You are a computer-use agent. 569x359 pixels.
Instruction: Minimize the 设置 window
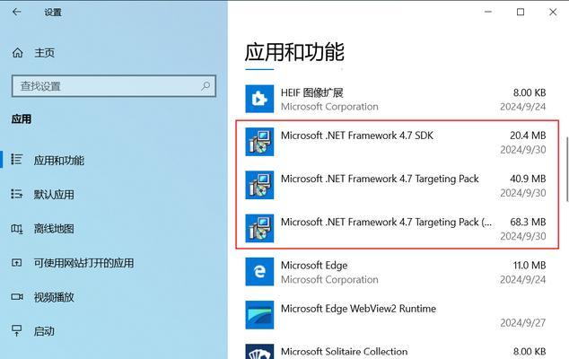tap(488, 12)
